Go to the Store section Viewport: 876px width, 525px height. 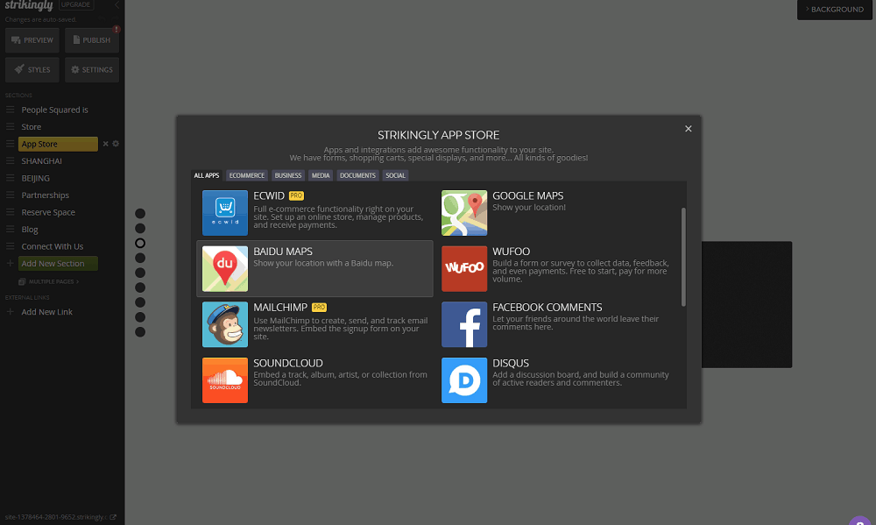click(x=32, y=127)
